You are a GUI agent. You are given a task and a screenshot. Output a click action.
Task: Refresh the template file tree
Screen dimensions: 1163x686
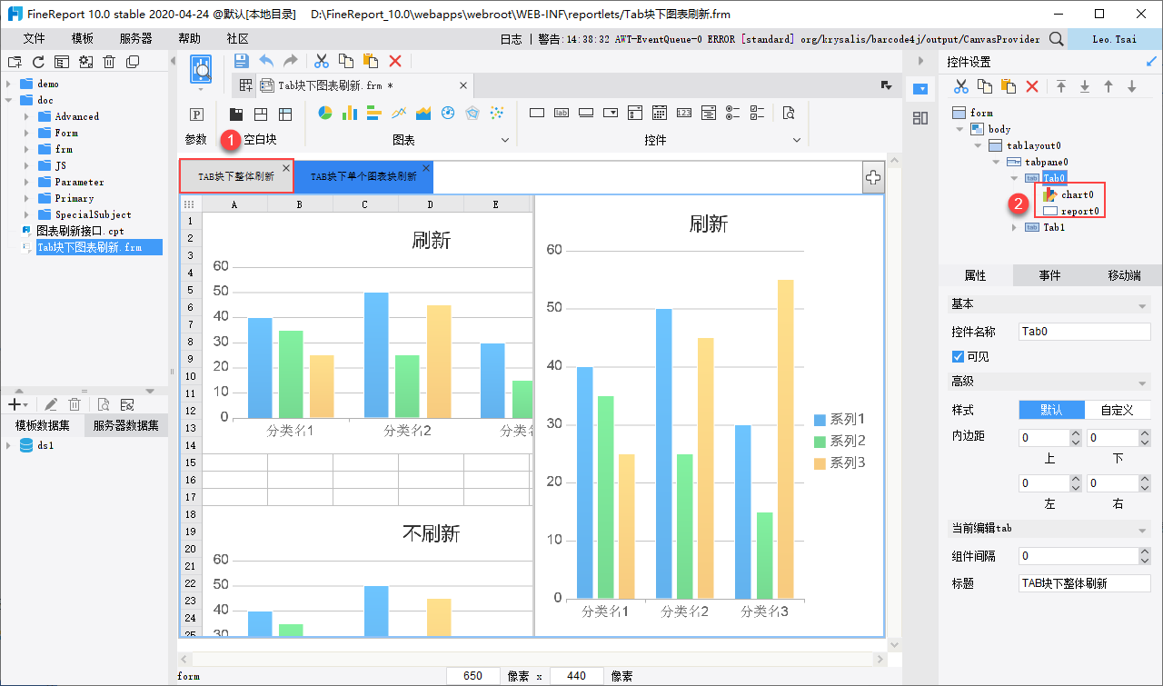(x=38, y=62)
